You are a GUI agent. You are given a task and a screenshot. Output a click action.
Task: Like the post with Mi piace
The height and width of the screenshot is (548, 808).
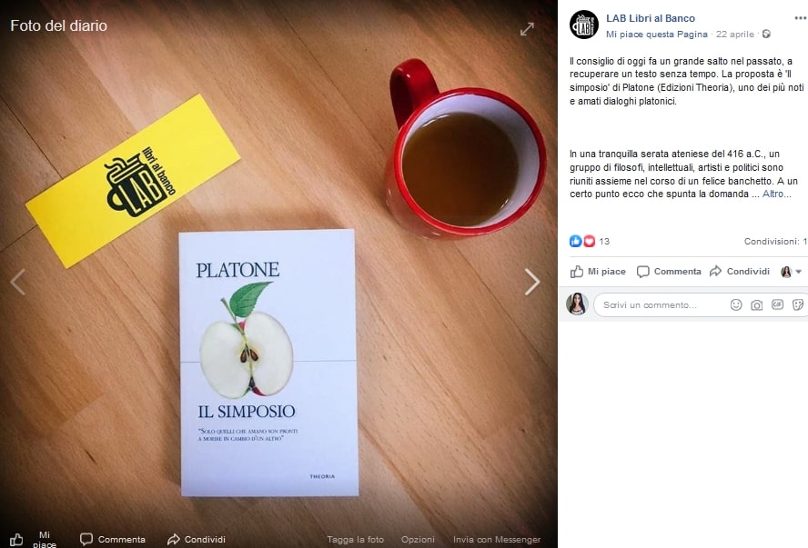pyautogui.click(x=598, y=272)
